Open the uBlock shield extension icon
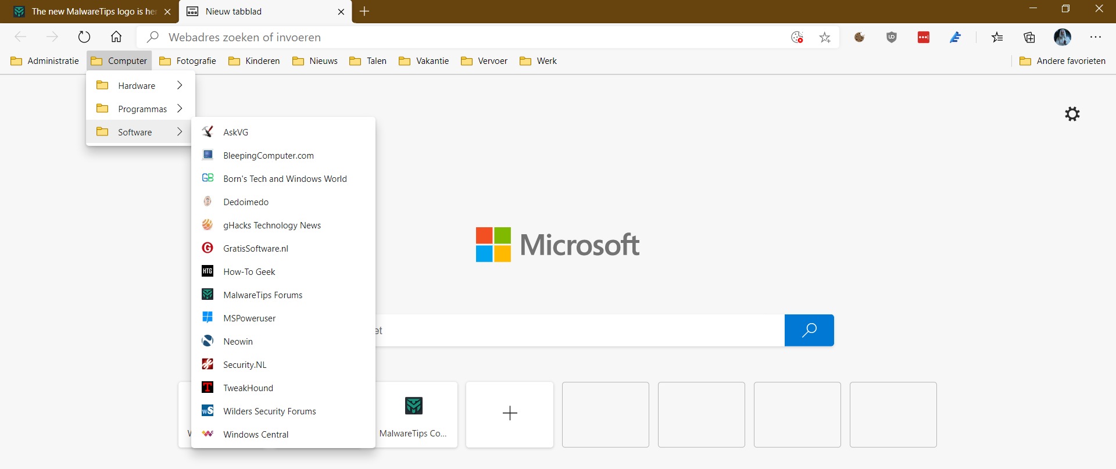 pos(892,37)
